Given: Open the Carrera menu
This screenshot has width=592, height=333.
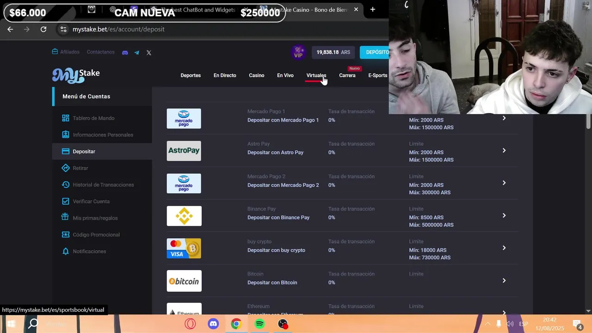Looking at the screenshot, I should (x=347, y=75).
